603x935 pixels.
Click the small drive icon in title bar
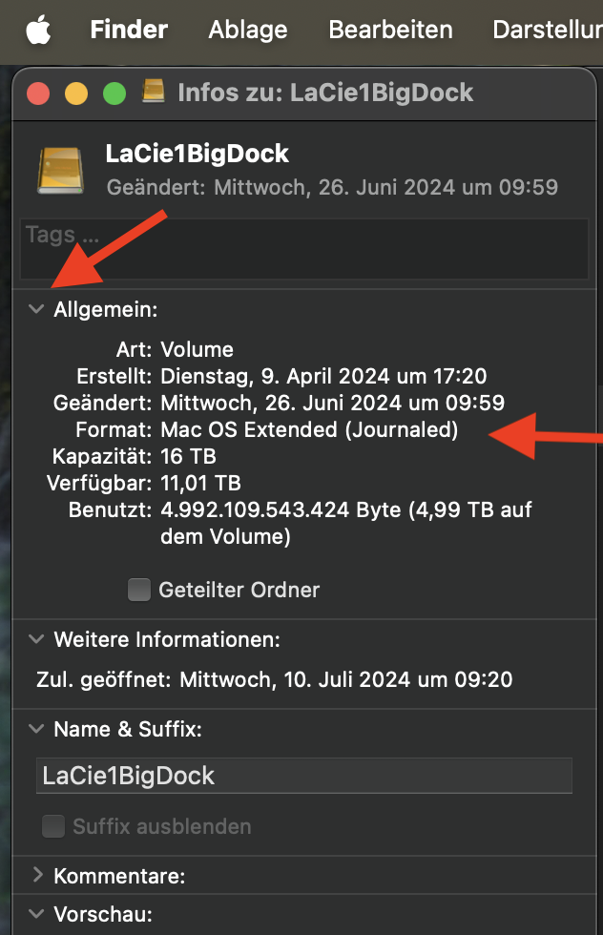tap(154, 93)
